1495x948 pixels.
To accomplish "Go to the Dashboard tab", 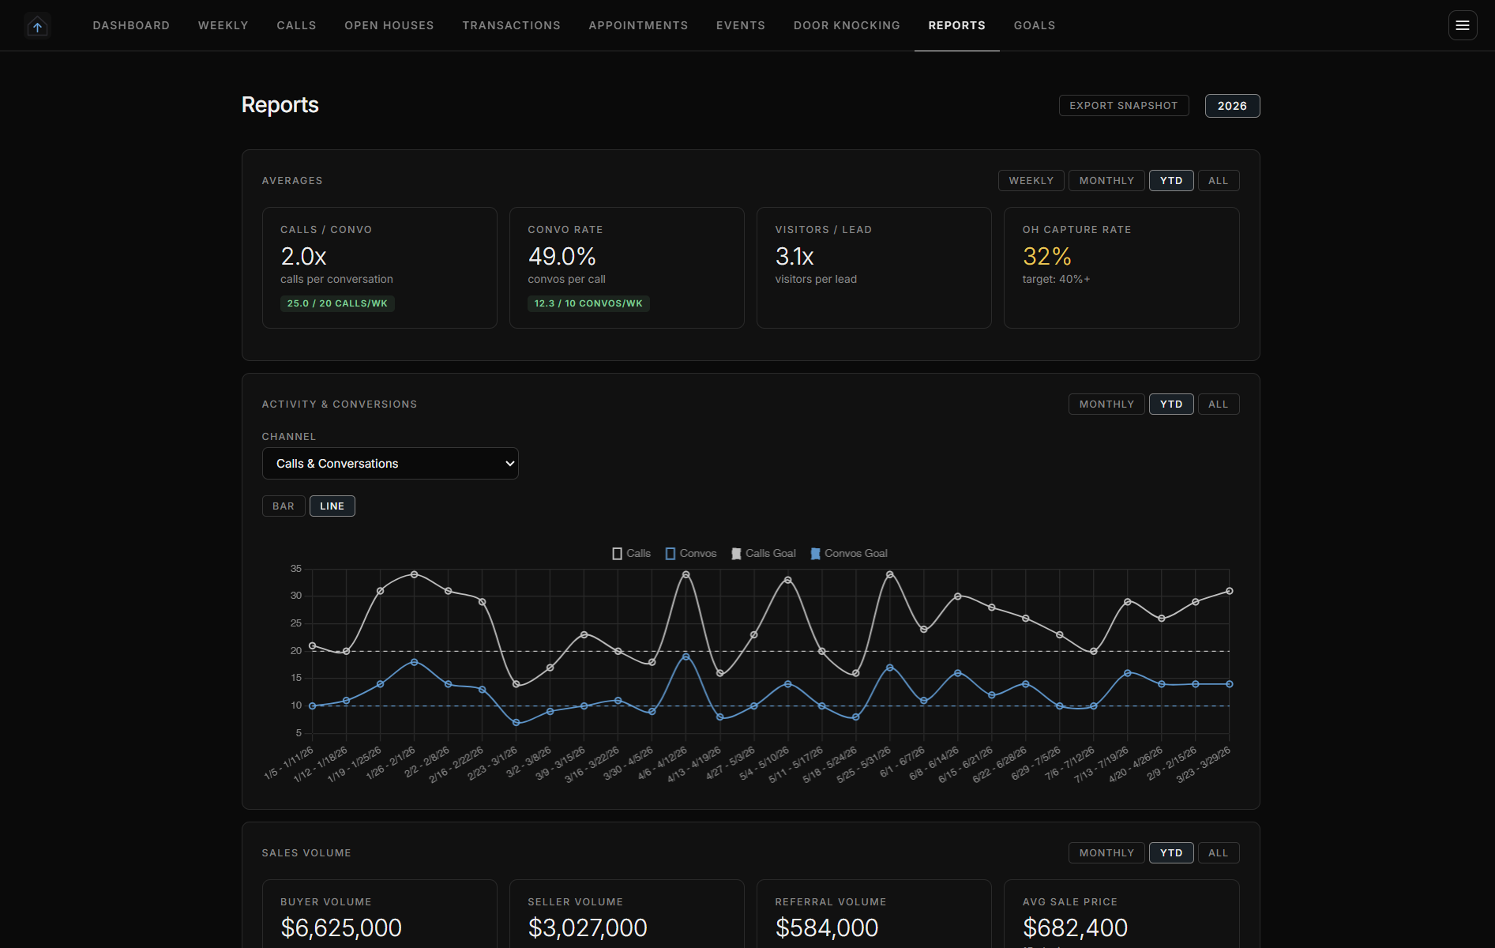I will (x=131, y=25).
